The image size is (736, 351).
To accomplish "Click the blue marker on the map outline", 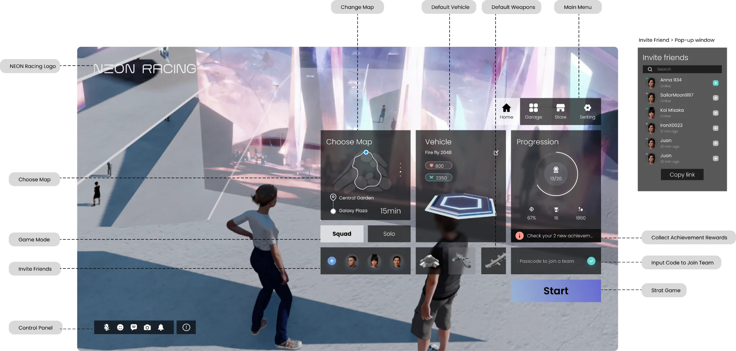I will (366, 152).
